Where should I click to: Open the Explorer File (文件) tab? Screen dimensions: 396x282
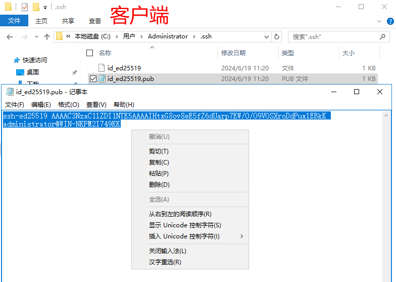(x=14, y=21)
